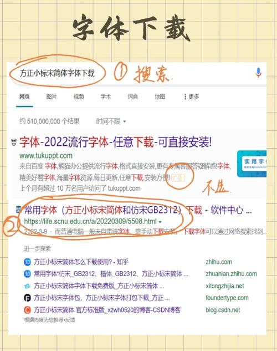
Task: Open 方正小标宋简体字体下载免费版 link
Action: pyautogui.click(x=99, y=286)
